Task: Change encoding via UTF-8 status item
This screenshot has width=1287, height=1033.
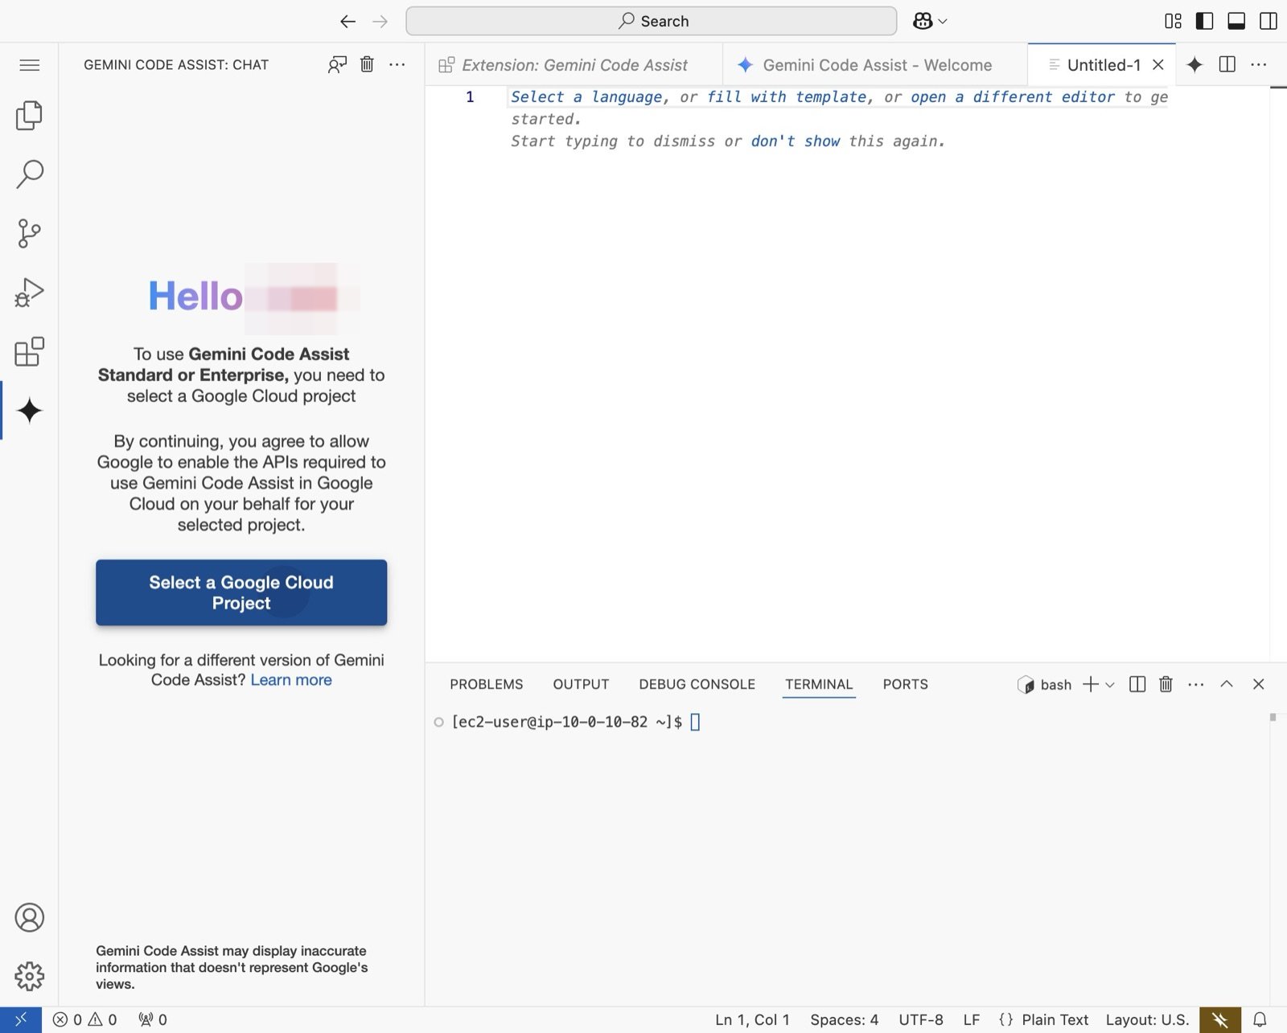Action: [921, 1019]
